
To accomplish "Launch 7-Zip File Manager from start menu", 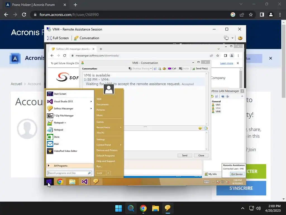I will [70, 116].
